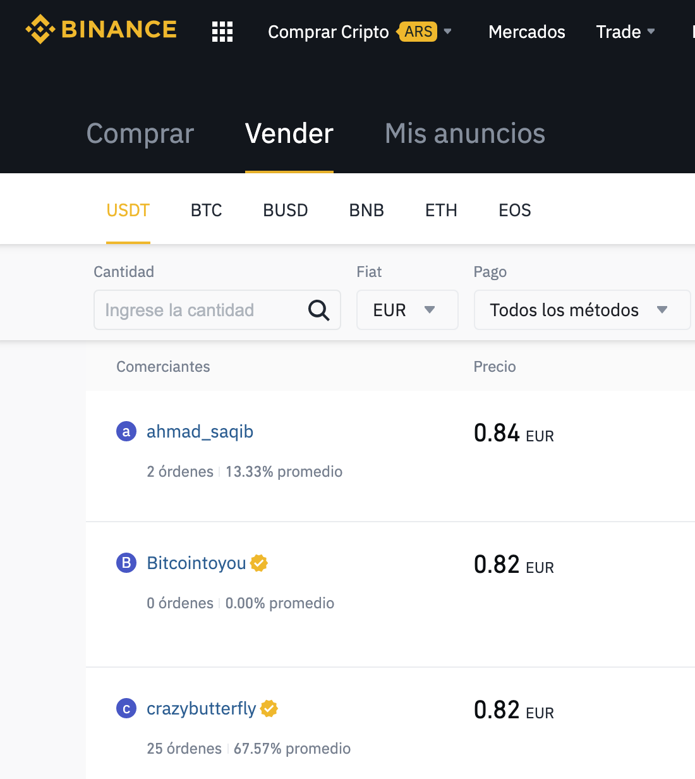
Task: Open the Mis anuncios tab
Action: [464, 133]
